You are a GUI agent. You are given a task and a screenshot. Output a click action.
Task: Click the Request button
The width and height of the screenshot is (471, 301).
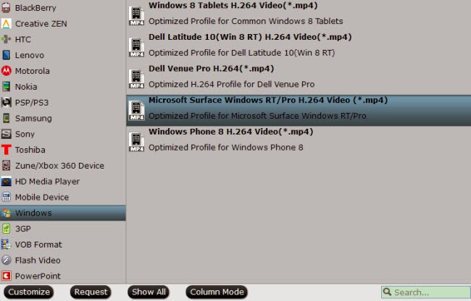91,292
